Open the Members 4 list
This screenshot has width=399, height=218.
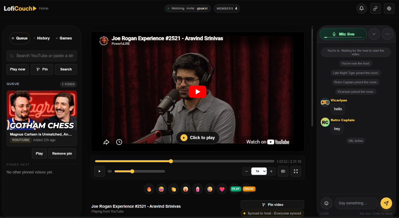tap(227, 8)
